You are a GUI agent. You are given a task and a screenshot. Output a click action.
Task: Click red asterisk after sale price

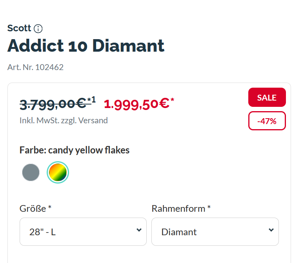click(x=172, y=100)
